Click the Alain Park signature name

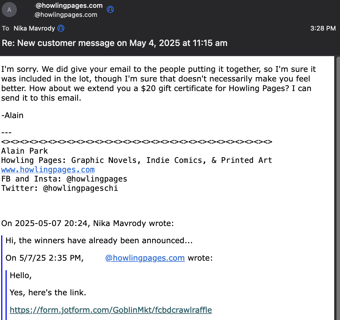(x=24, y=151)
